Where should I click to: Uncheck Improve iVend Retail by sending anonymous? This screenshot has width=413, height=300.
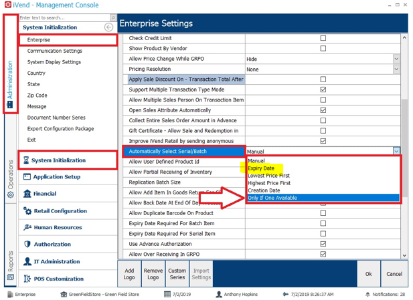click(323, 141)
